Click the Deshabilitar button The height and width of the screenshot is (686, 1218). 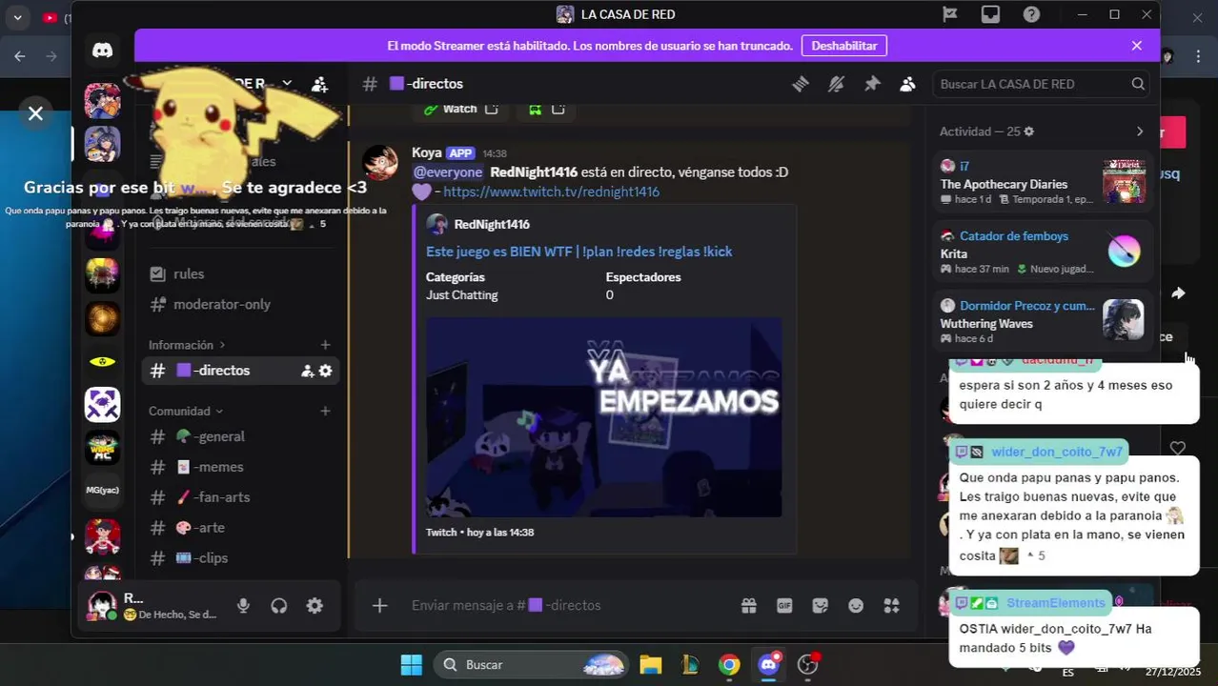coord(843,46)
